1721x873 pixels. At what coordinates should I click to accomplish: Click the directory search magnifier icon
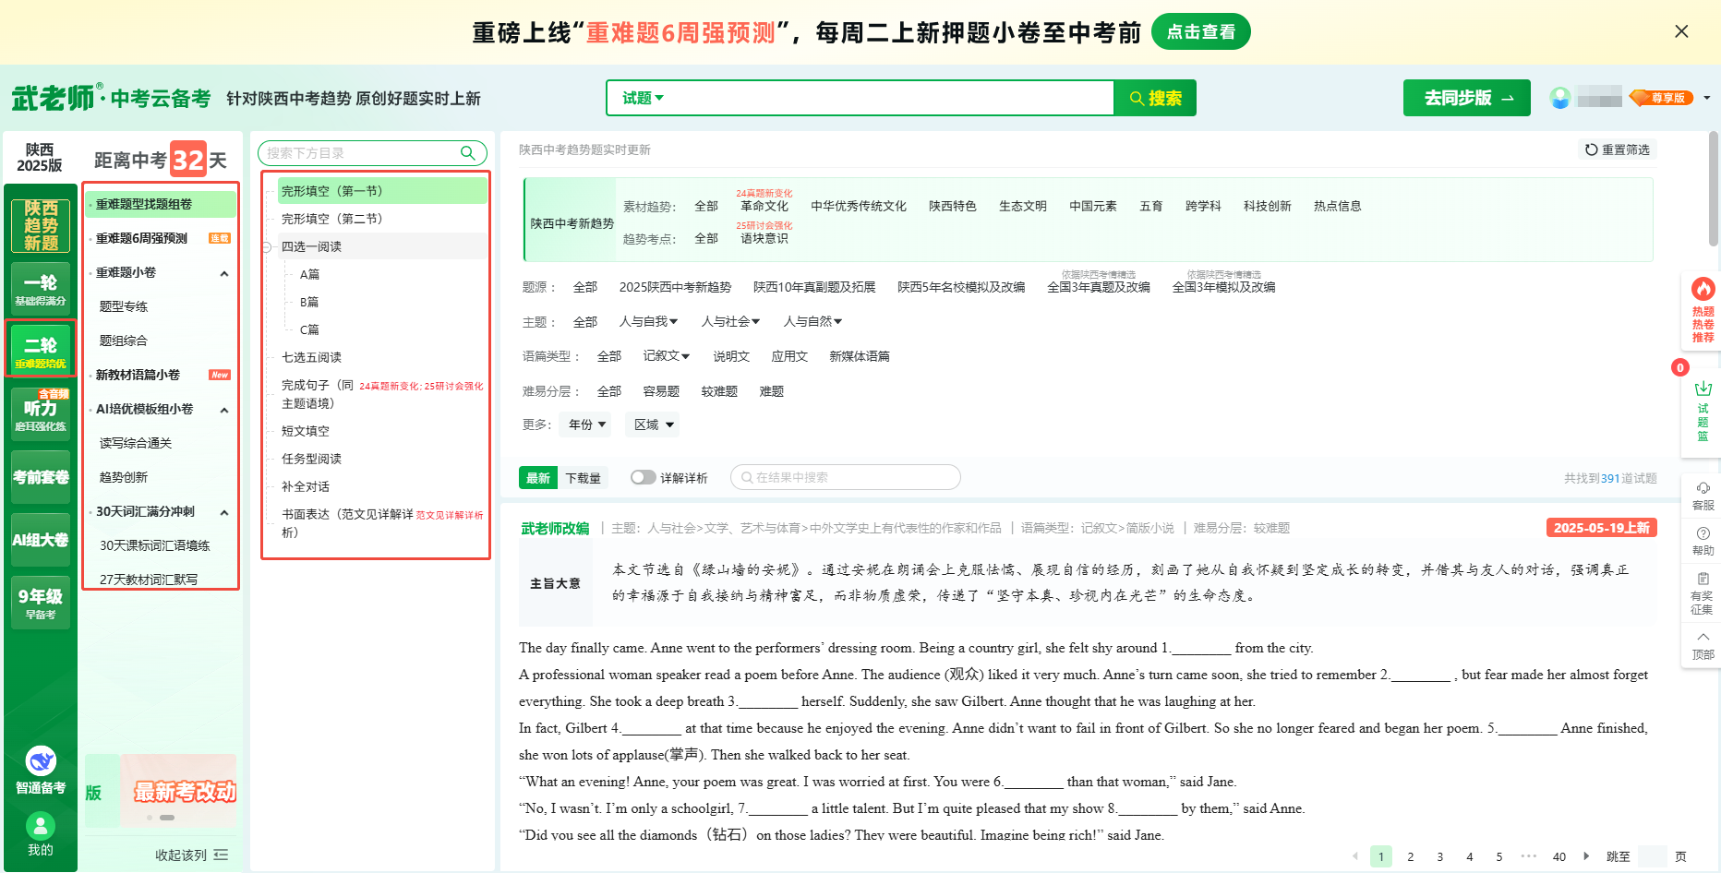[x=468, y=153]
